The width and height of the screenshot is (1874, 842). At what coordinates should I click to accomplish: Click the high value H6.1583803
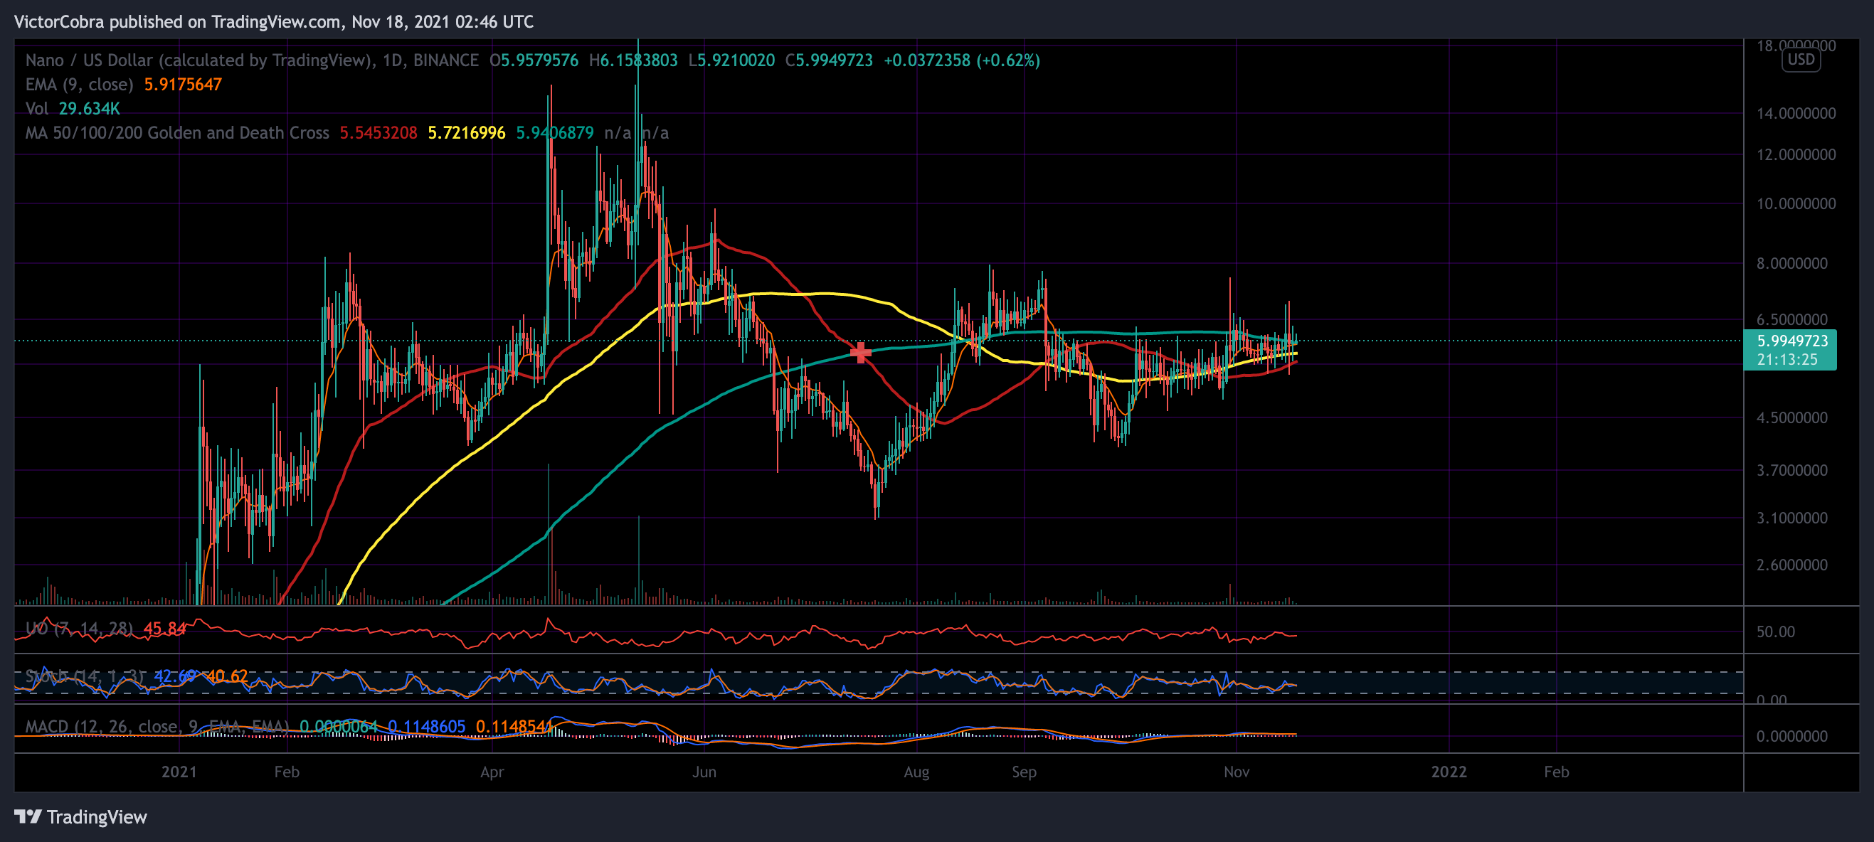point(633,60)
